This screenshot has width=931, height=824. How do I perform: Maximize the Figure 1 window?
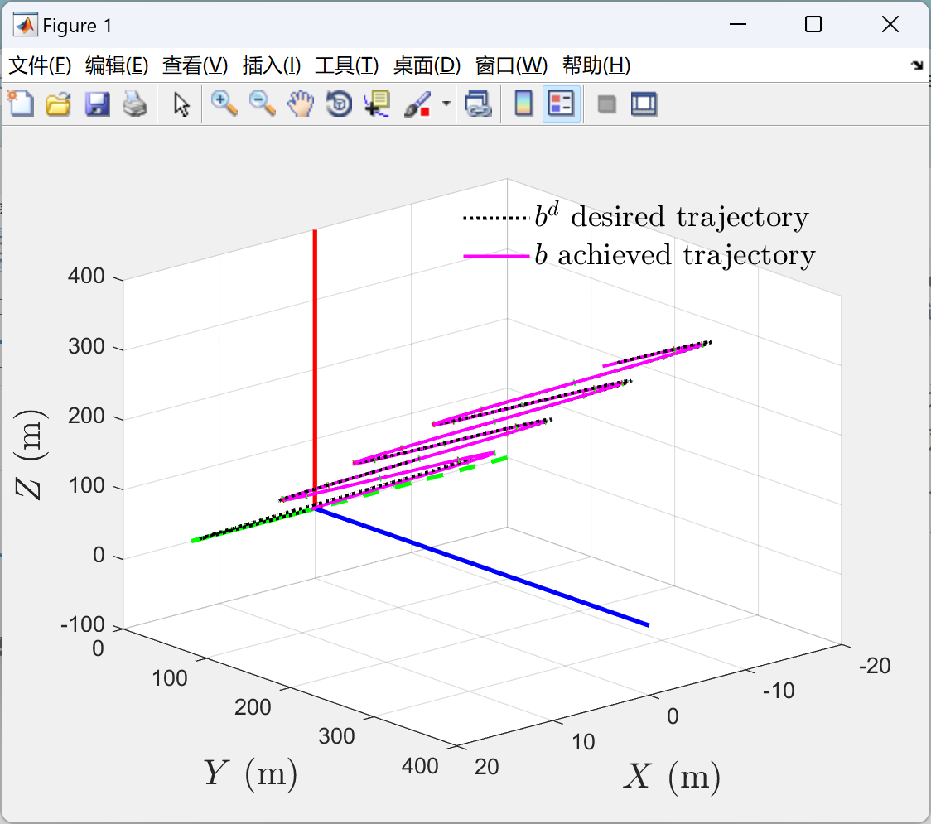tap(813, 24)
